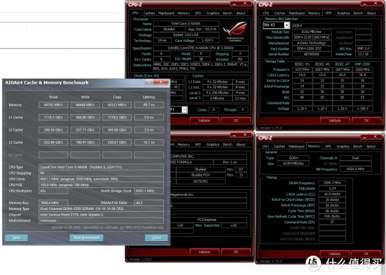The height and width of the screenshot is (275, 386).
Task: Go to Caches tab in Memory window
Action: point(279,146)
